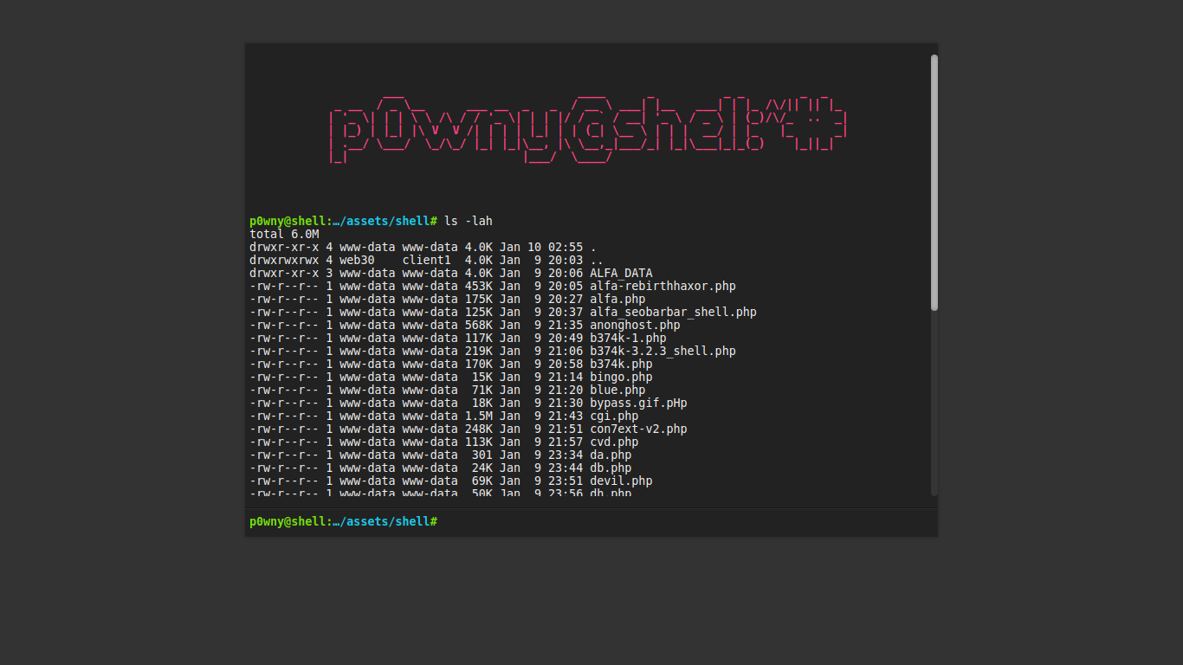The width and height of the screenshot is (1183, 665).
Task: Click the terminal output scrollbar thumb
Action: pos(934,182)
